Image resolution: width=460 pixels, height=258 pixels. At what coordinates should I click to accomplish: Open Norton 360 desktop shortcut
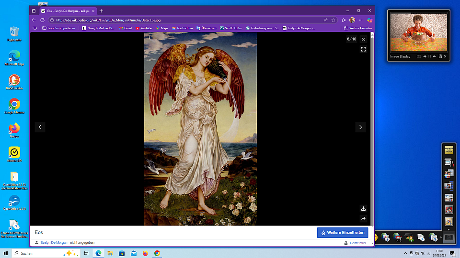point(14,154)
